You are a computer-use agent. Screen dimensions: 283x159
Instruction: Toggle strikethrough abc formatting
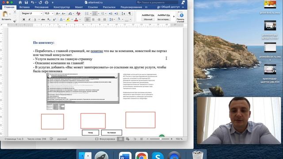coord(43,19)
